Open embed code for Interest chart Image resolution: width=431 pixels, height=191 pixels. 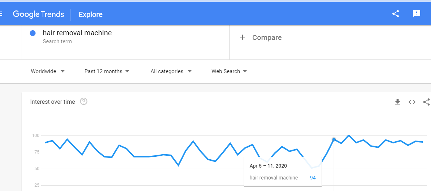(x=412, y=102)
